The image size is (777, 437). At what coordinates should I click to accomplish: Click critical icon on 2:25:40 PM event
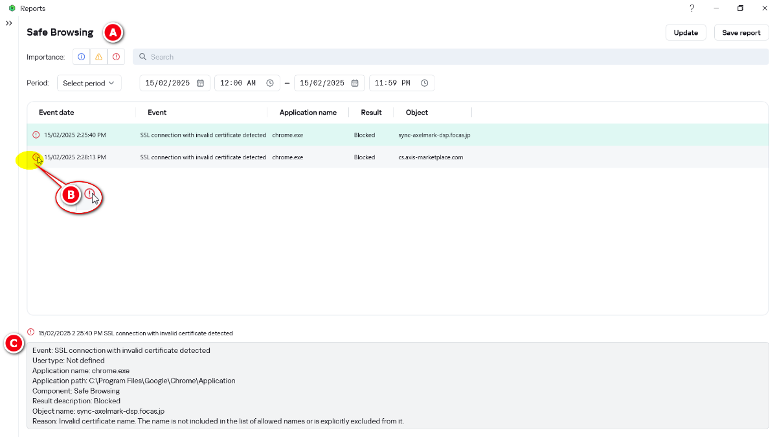[x=36, y=135]
